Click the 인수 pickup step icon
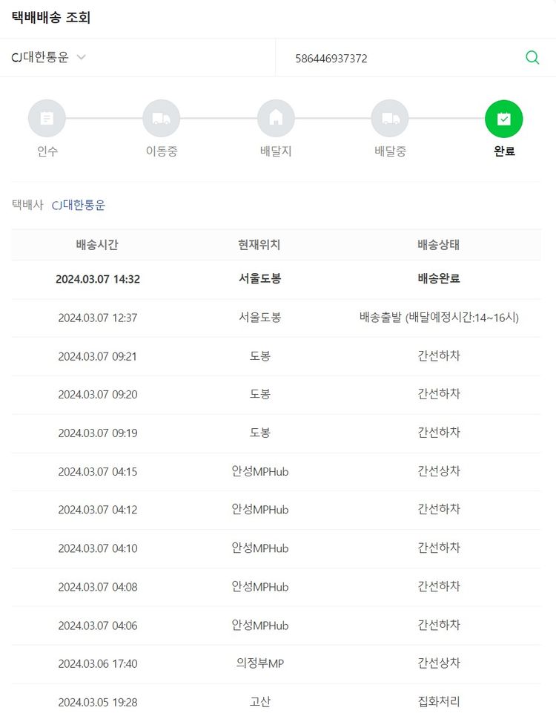Viewport: 556px width, 722px height. tap(47, 119)
